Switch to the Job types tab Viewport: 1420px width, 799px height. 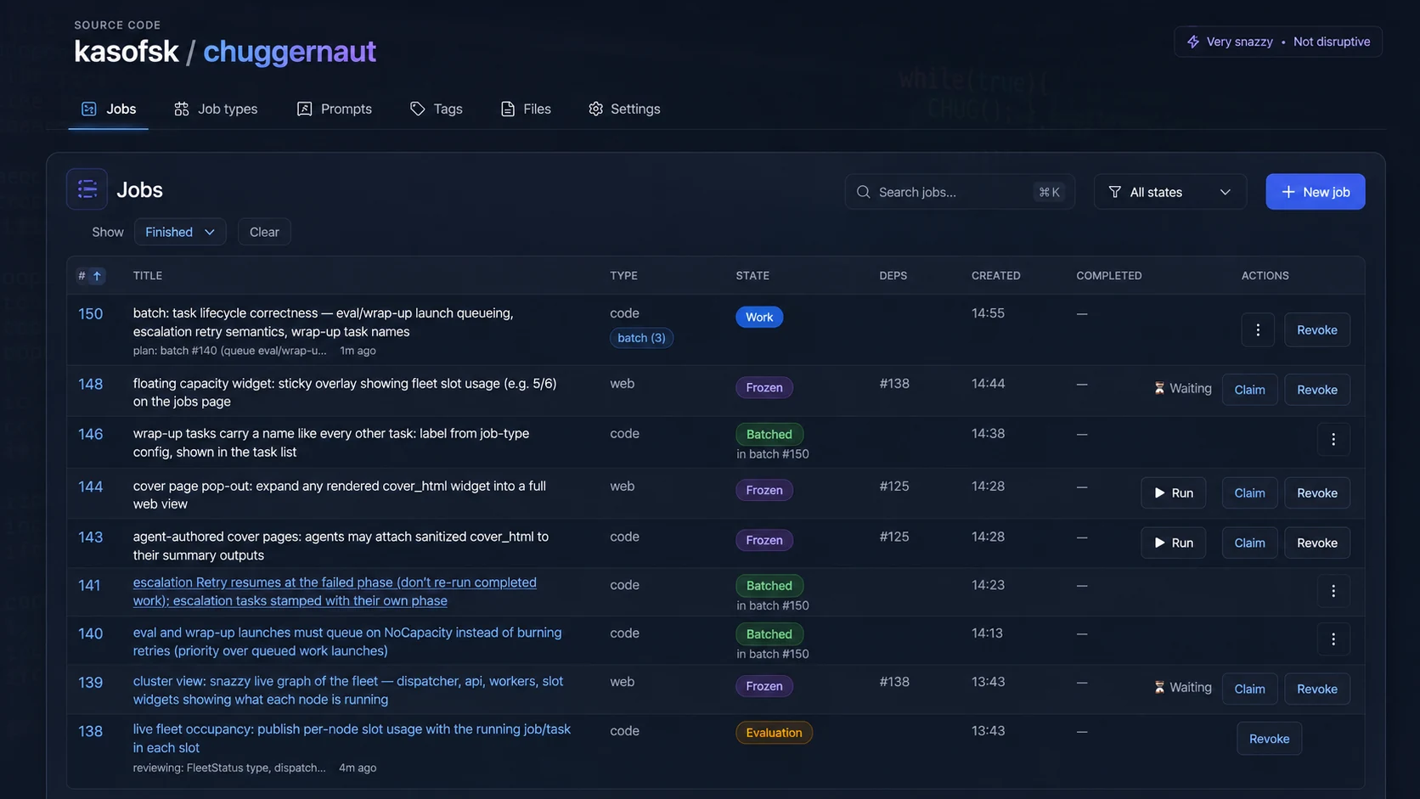[x=216, y=109]
